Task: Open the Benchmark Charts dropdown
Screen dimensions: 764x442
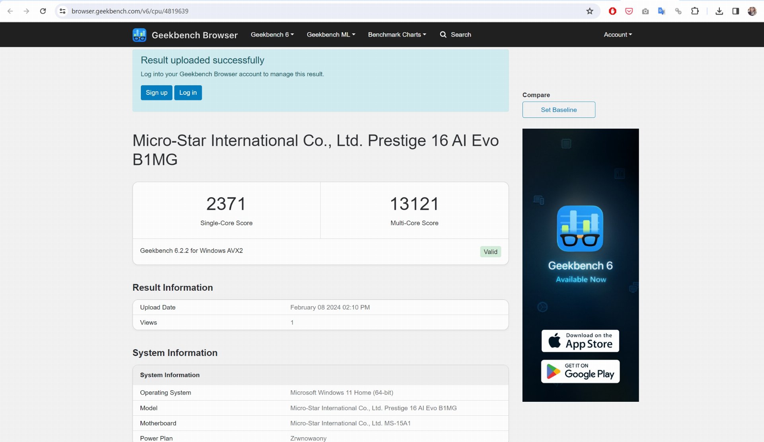Action: [397, 35]
